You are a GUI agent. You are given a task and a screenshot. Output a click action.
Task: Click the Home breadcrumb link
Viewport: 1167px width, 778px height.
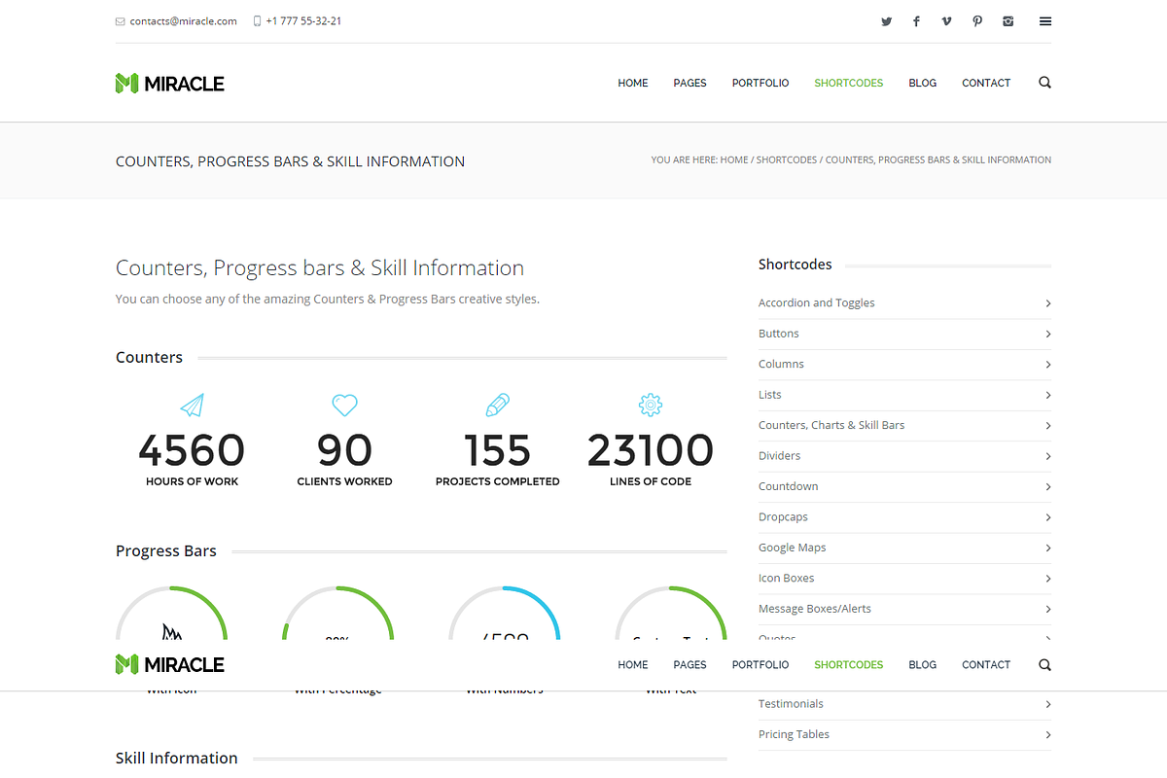(734, 159)
